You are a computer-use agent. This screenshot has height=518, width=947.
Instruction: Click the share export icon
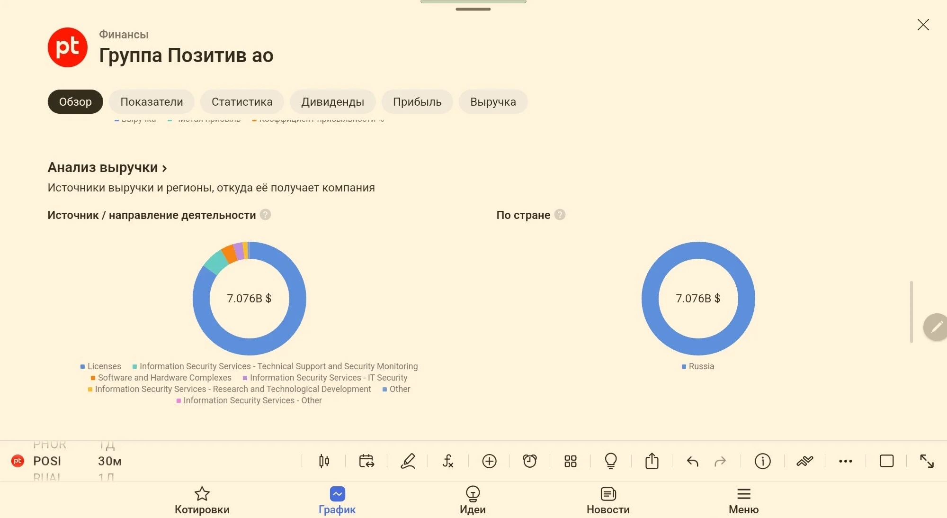(652, 461)
